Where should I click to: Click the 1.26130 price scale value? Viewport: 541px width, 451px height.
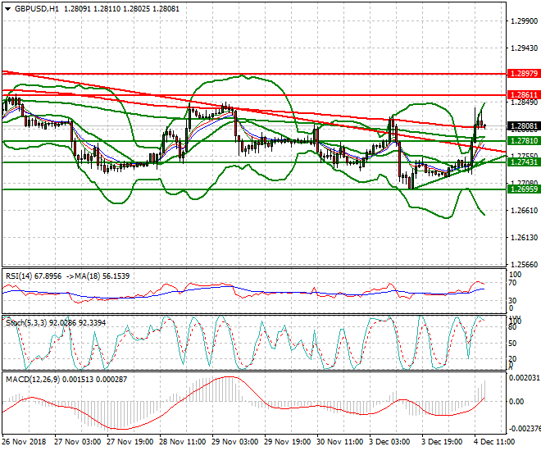coord(524,238)
